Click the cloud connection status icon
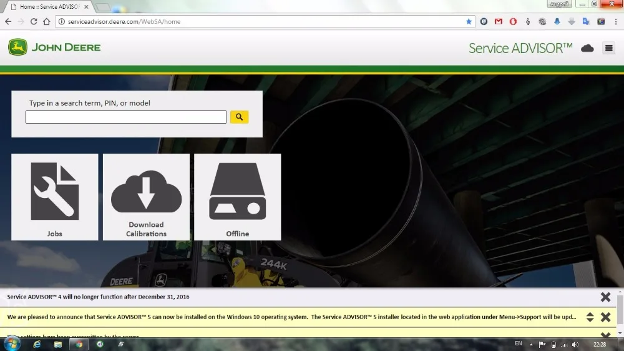 pos(587,48)
